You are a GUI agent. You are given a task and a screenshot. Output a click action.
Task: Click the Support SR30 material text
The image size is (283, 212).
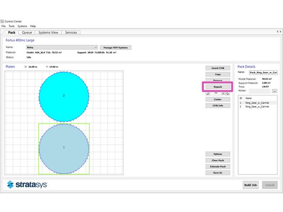click(x=97, y=53)
